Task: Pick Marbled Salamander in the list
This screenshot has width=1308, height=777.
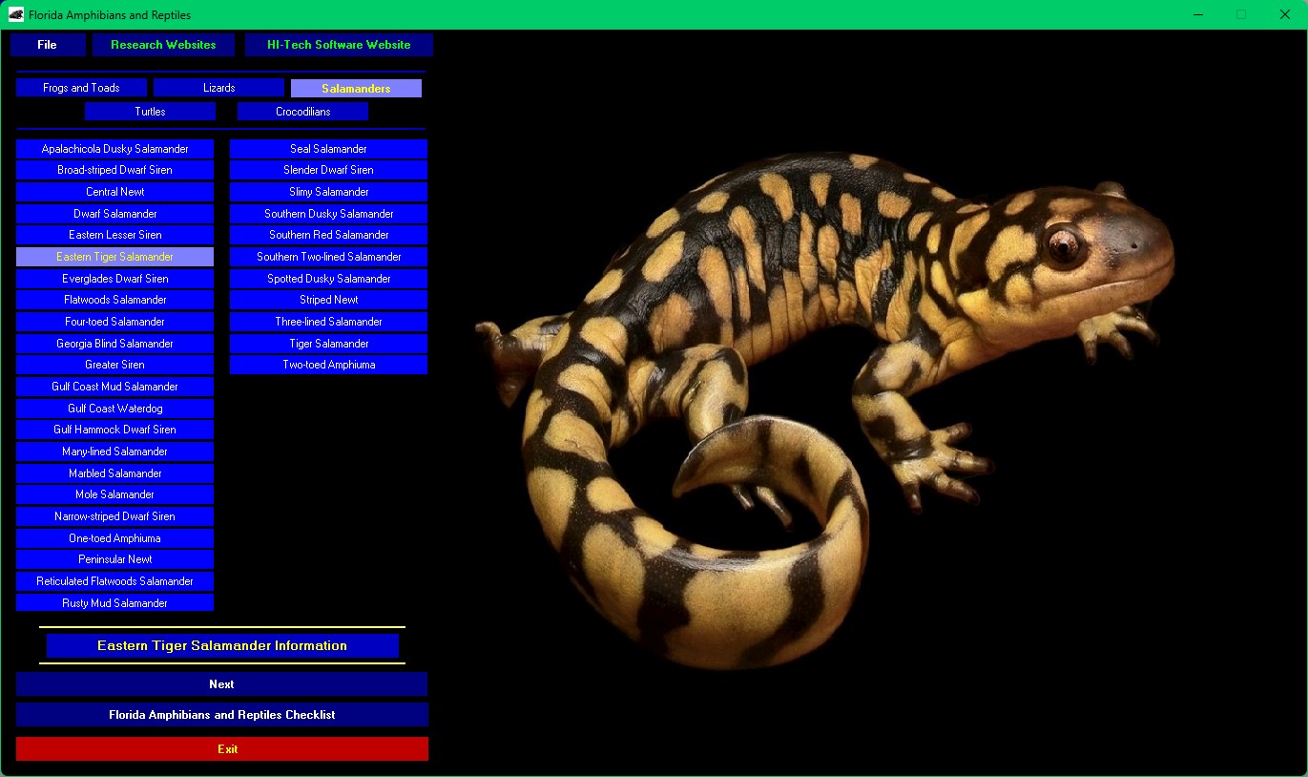Action: (x=114, y=473)
